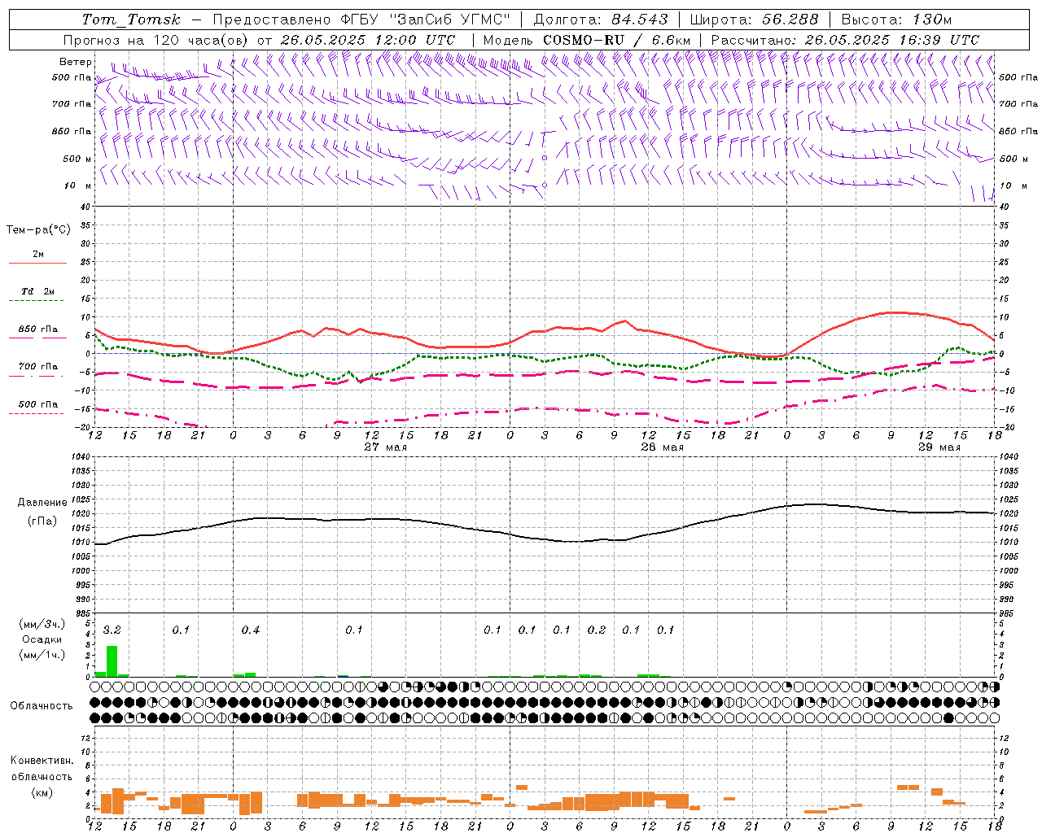Click the date label "29 мая"
This screenshot has width=1042, height=833.
click(939, 447)
